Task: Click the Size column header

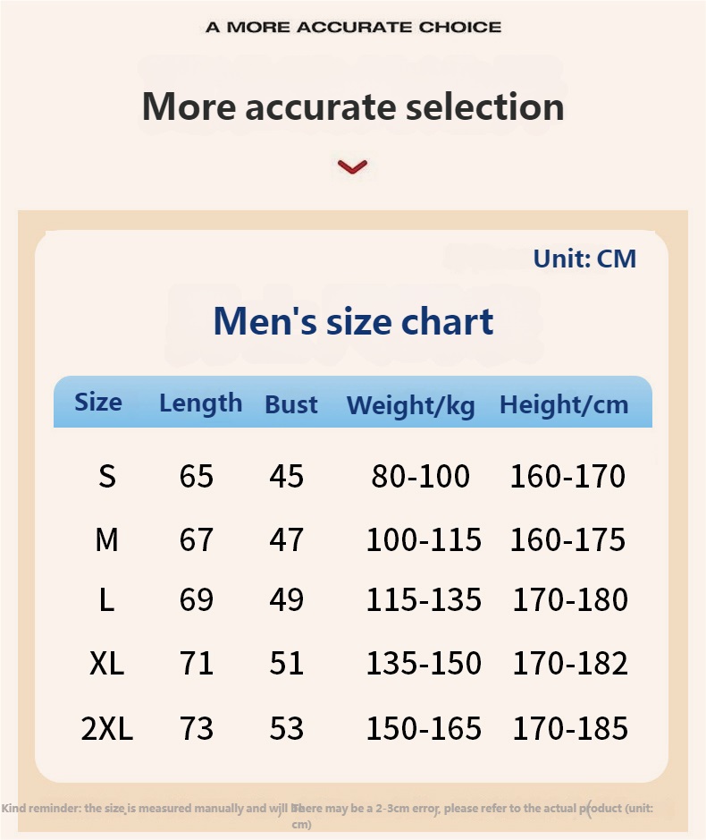Action: (98, 402)
